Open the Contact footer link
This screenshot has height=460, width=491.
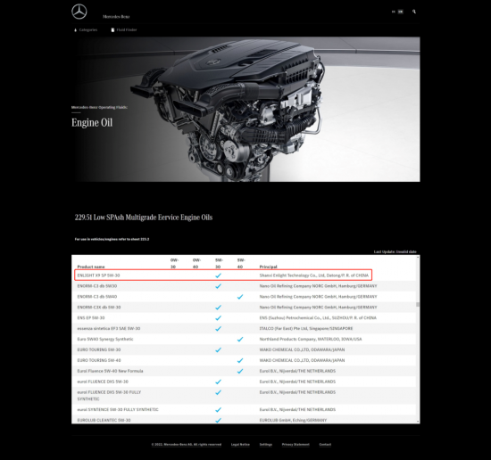click(325, 444)
